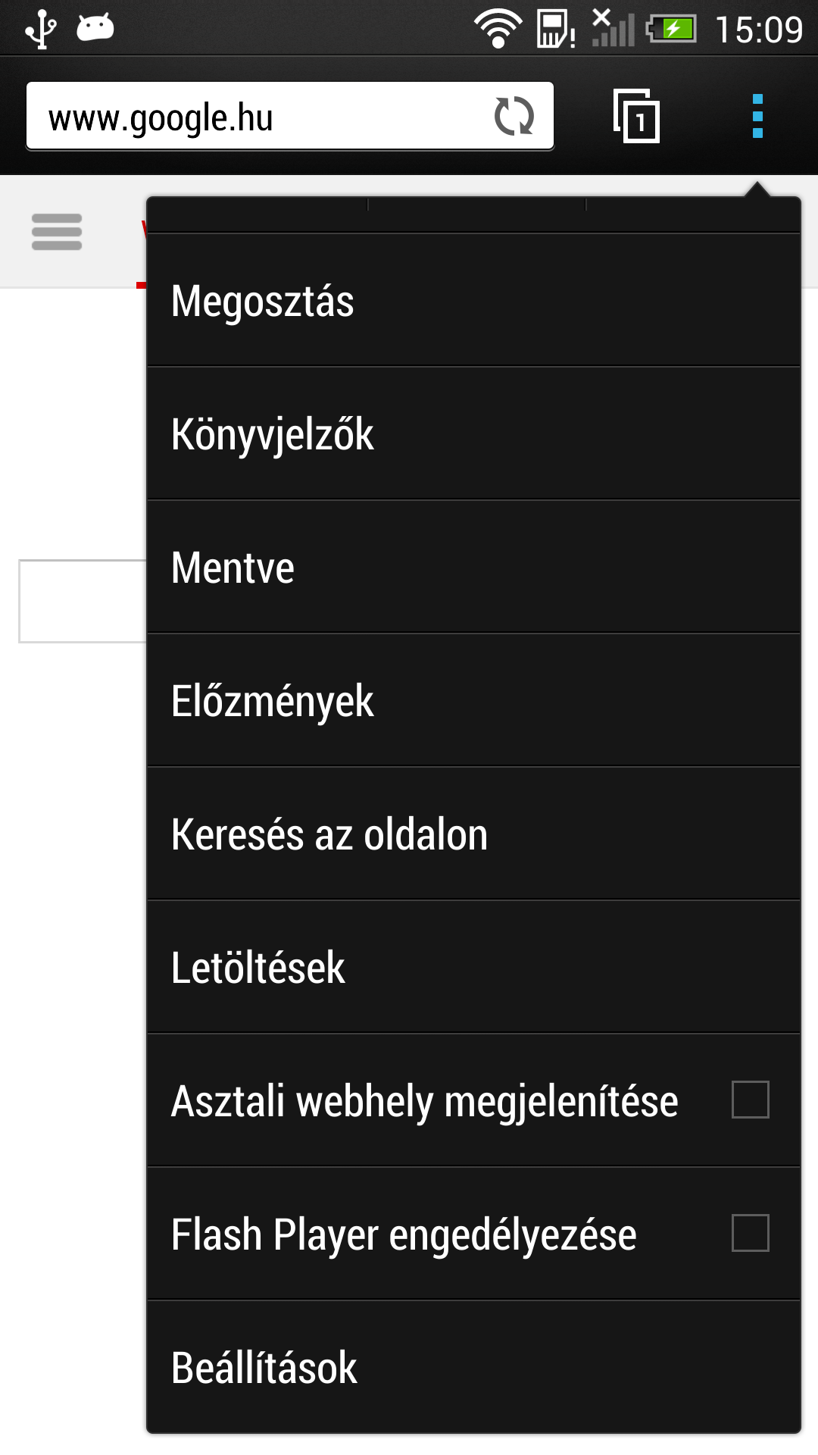The height and width of the screenshot is (1455, 818).
Task: Tap the Android debugging notification icon
Action: tap(95, 28)
